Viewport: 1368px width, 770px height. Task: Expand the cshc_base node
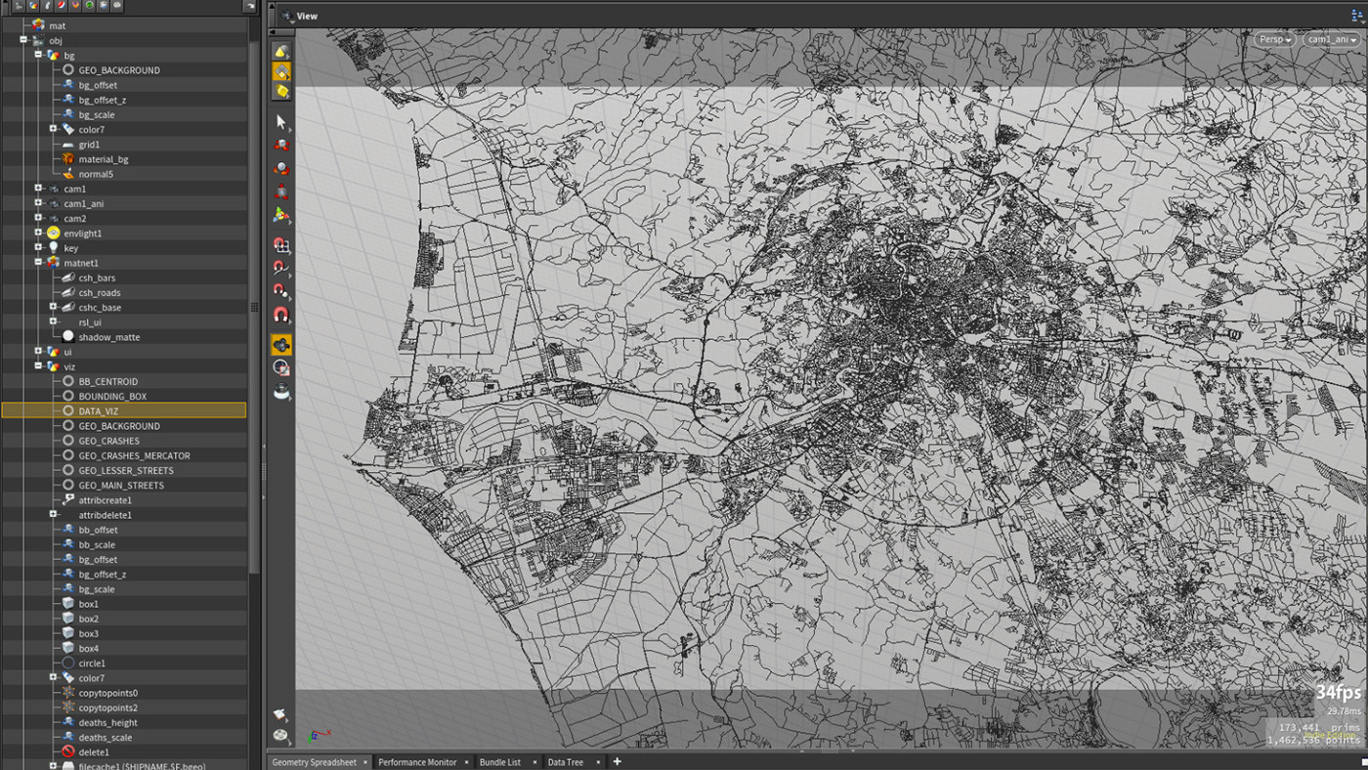click(54, 307)
